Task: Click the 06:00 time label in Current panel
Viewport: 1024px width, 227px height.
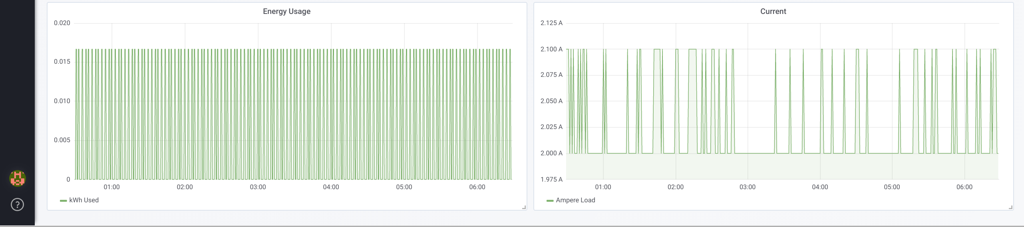Action: click(x=964, y=187)
